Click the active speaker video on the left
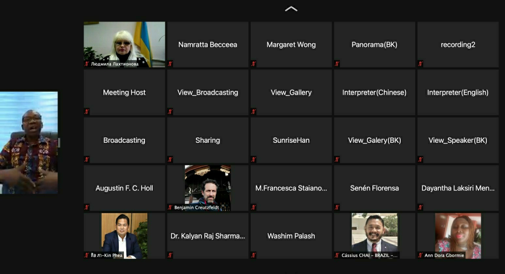The height and width of the screenshot is (274, 505). [29, 143]
